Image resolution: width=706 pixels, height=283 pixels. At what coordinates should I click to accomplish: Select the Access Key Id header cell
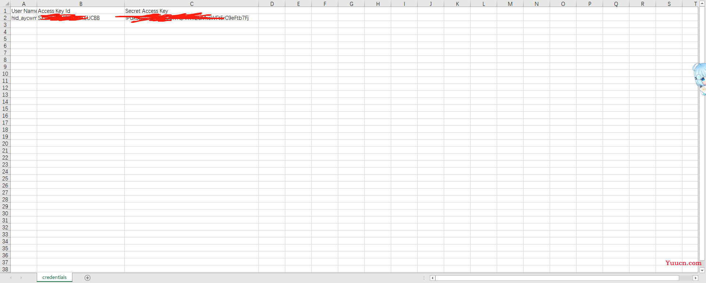[x=81, y=11]
